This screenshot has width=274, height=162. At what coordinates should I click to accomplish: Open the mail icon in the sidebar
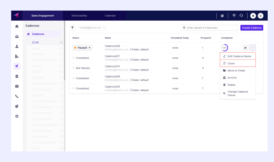pyautogui.click(x=17, y=86)
